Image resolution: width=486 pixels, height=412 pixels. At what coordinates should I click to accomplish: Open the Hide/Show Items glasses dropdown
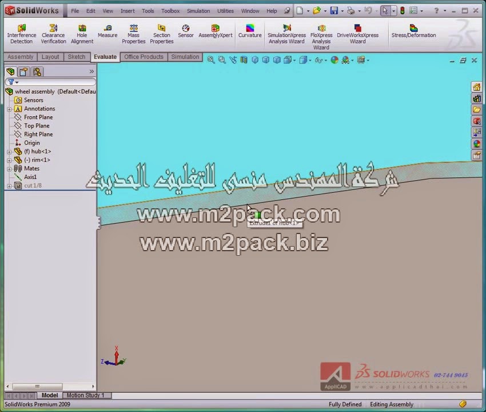(x=325, y=61)
